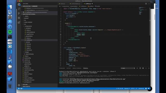Switch to the ListContainer.js editor tab
The image size is (166, 93).
coord(75,4)
